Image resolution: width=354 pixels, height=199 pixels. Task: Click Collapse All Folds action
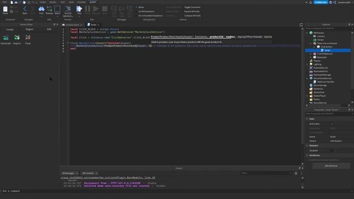[x=192, y=15]
